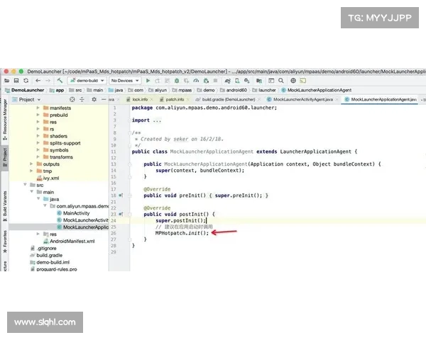This screenshot has height=340, width=426.
Task: Expand the outputs folder
Action: 31,164
